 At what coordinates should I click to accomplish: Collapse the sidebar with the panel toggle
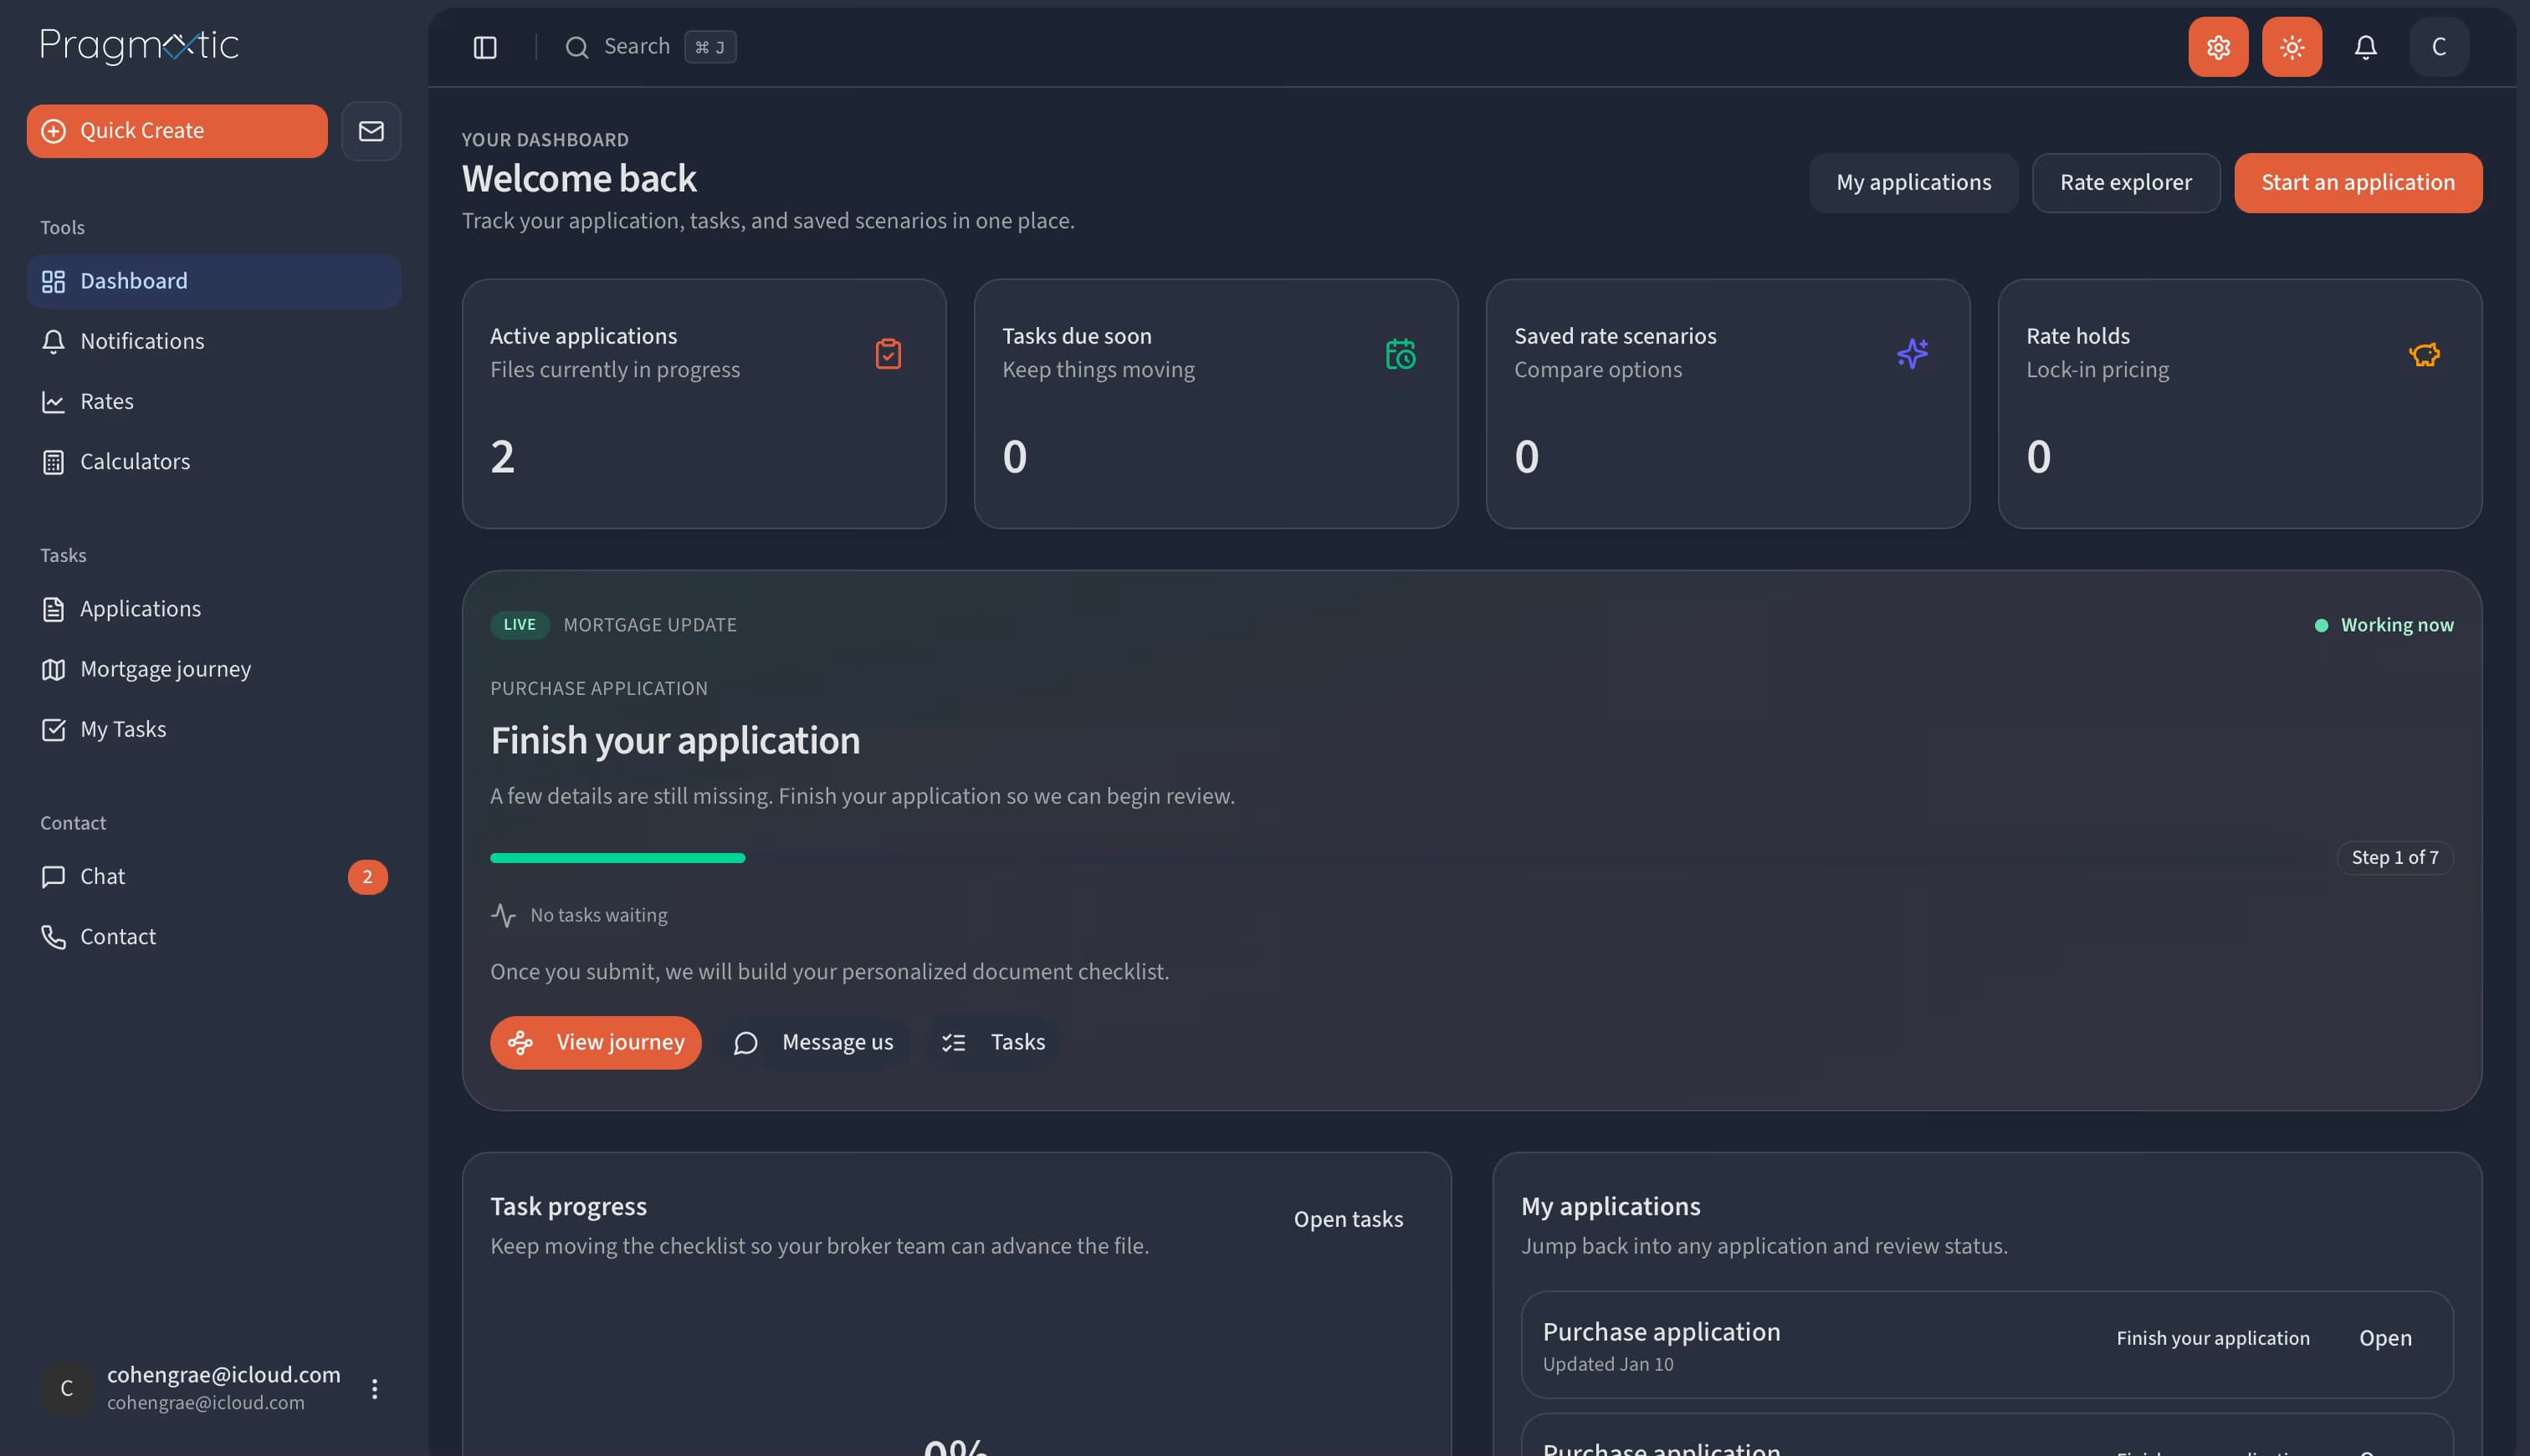pos(485,46)
